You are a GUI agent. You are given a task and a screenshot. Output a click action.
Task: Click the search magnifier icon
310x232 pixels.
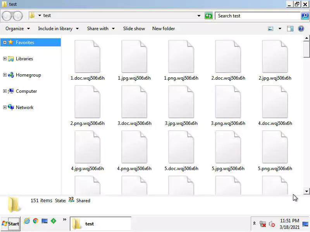tap(305, 15)
